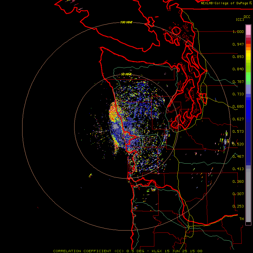
Task: Click the KLGX radar site center dot
Action: click(x=126, y=127)
